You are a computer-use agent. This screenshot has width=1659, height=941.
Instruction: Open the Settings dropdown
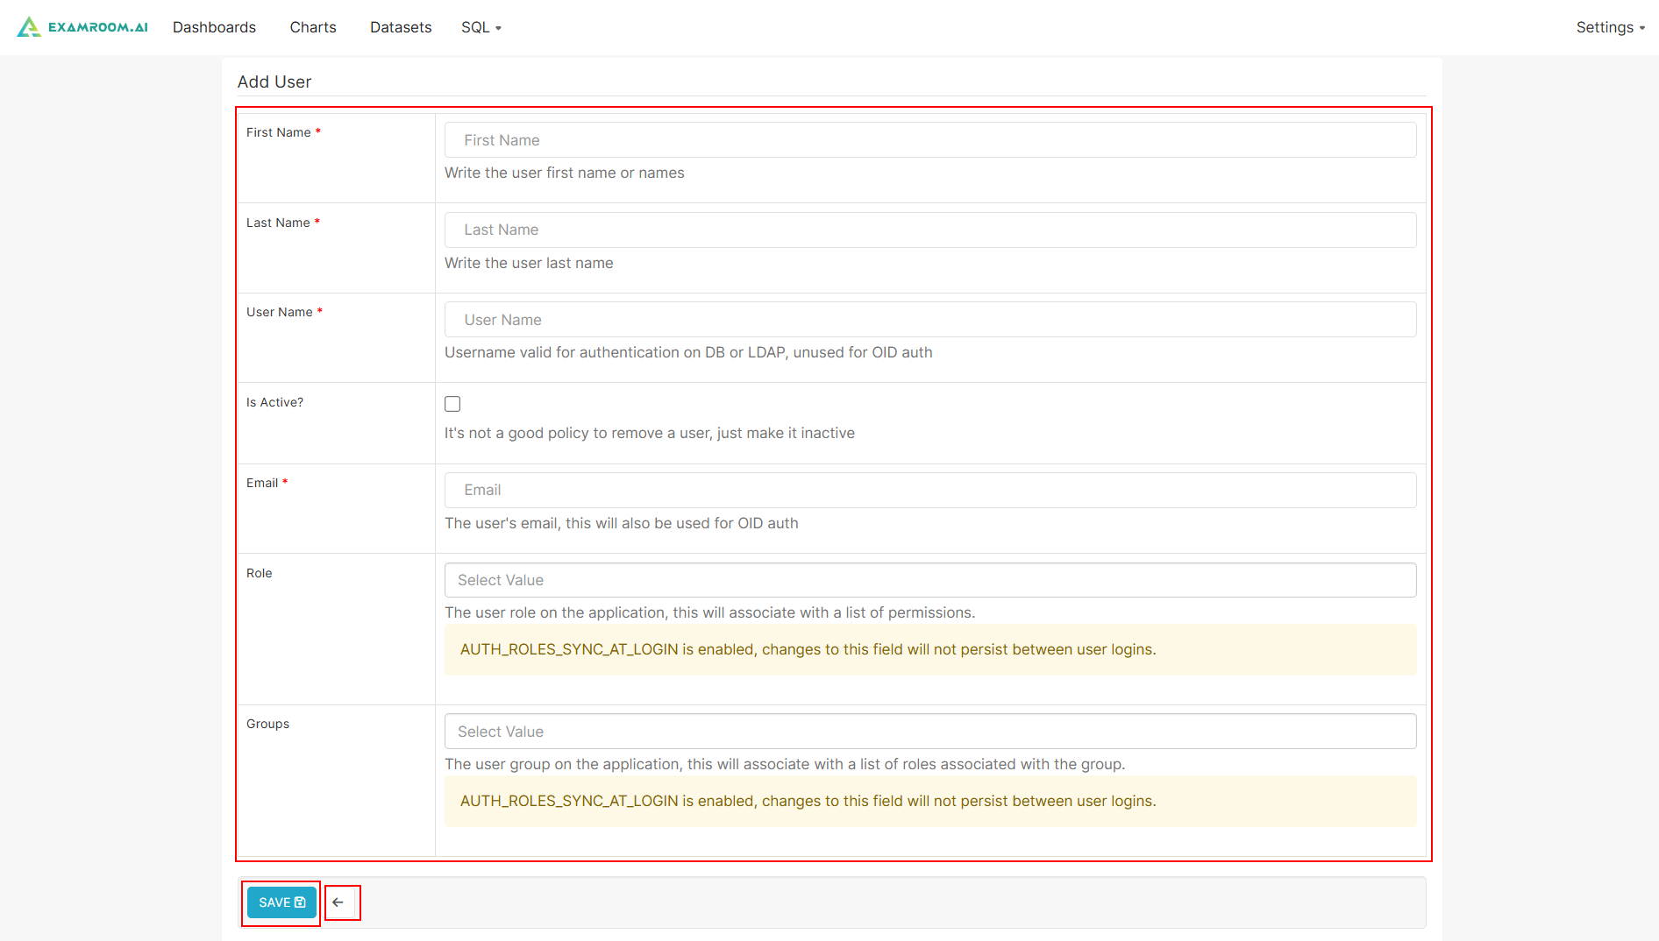point(1610,27)
